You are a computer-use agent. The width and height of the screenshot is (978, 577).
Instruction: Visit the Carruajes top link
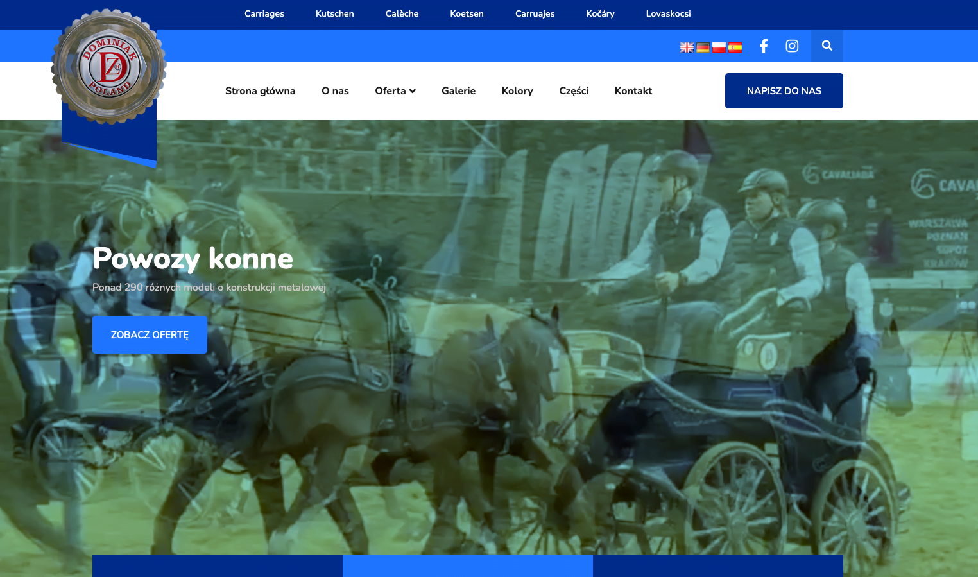click(x=535, y=14)
